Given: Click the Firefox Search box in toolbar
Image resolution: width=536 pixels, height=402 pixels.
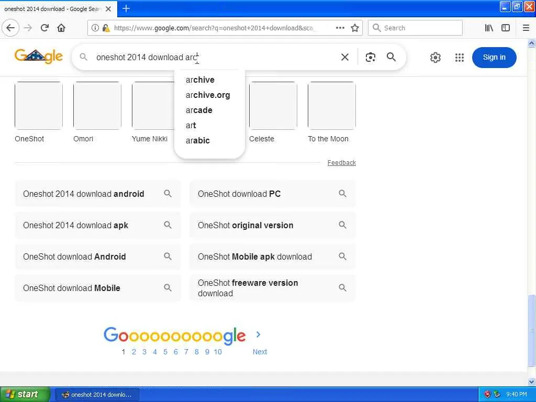Looking at the screenshot, I should [415, 28].
